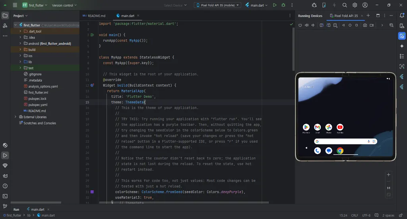407x219 pixels.
Task: Open the more actions menu next to the Debug button
Action: [x=292, y=5]
